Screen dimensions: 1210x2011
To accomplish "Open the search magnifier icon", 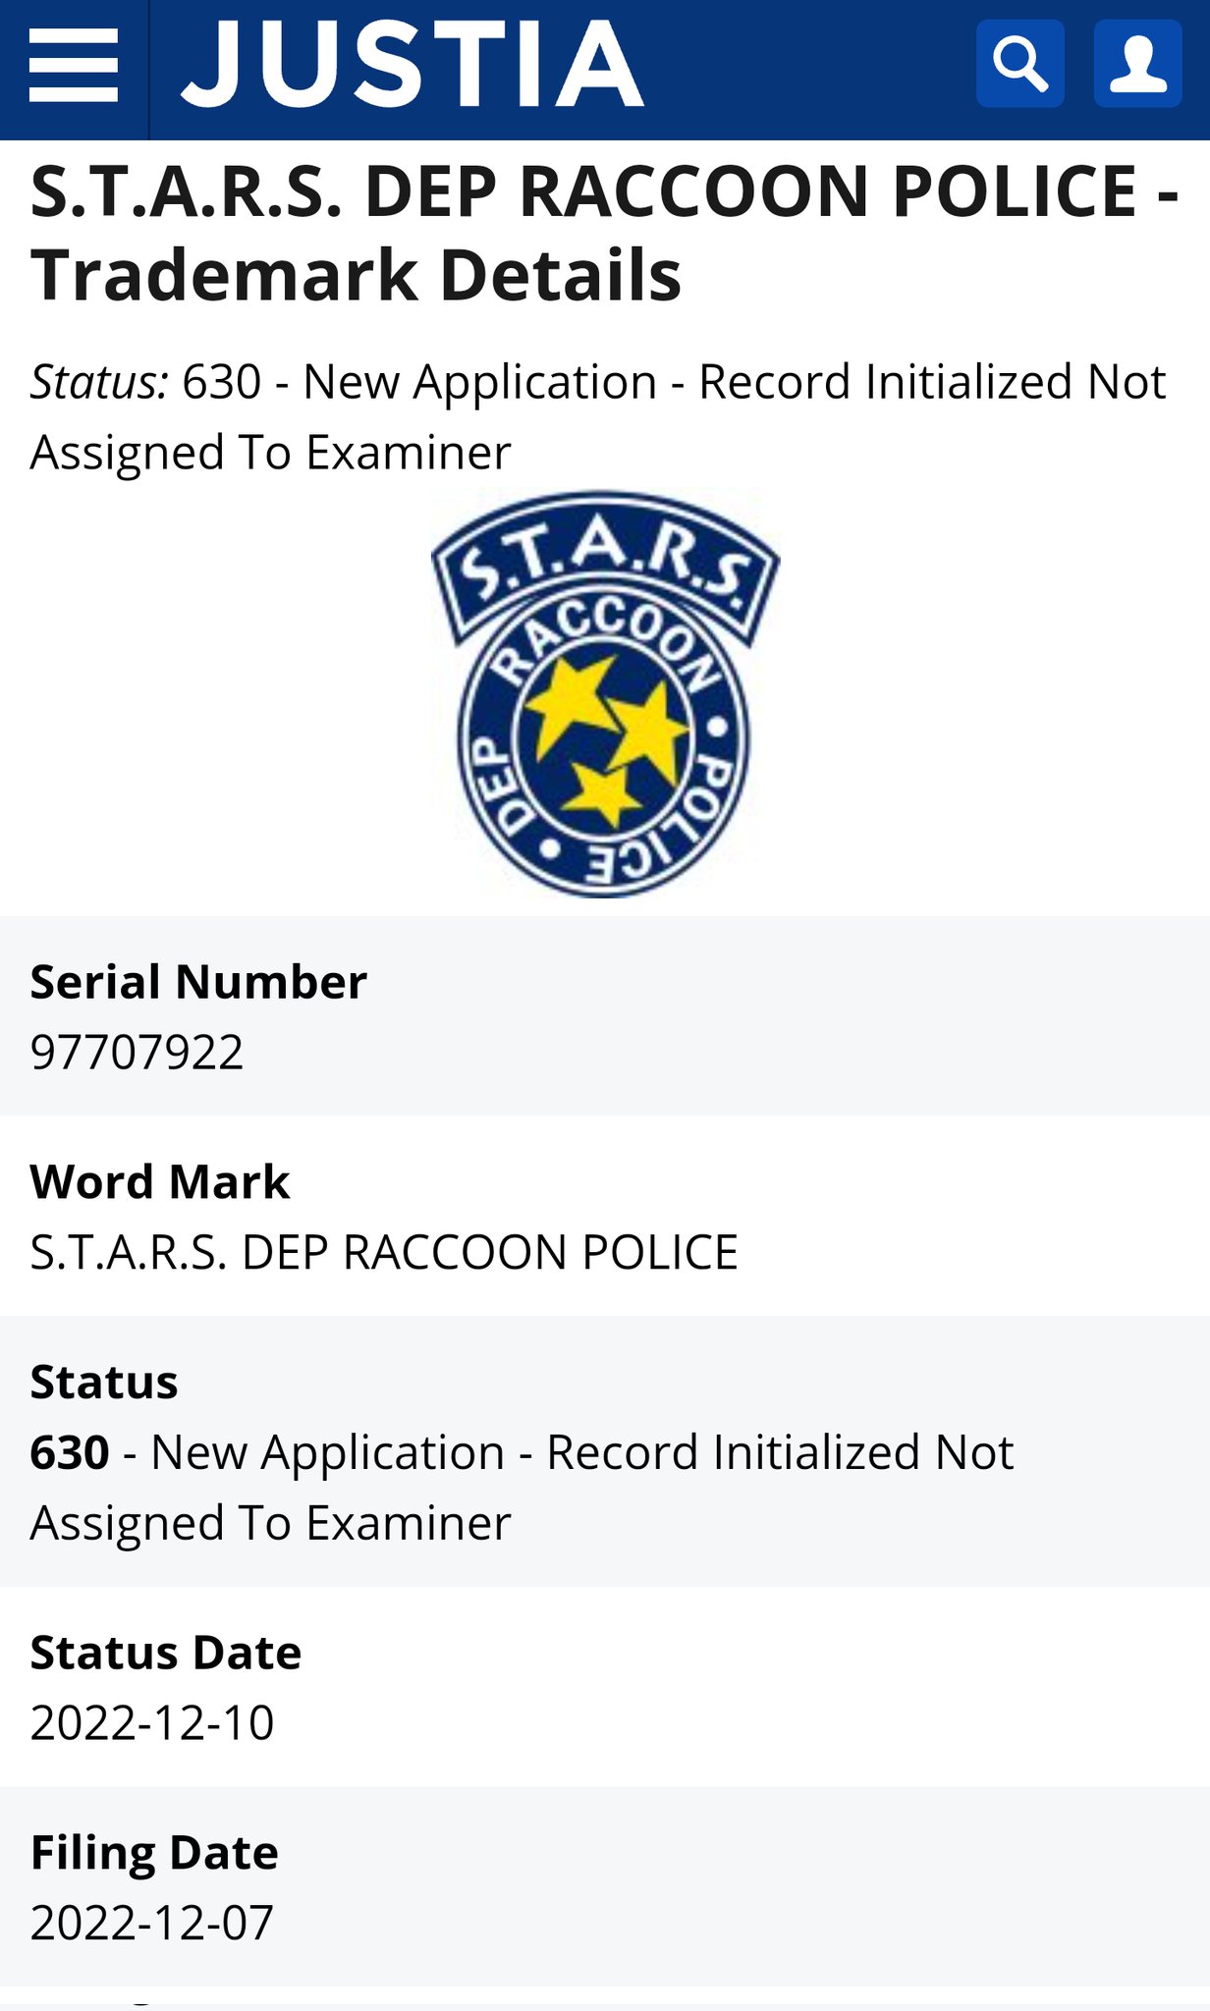I will pos(1019,64).
